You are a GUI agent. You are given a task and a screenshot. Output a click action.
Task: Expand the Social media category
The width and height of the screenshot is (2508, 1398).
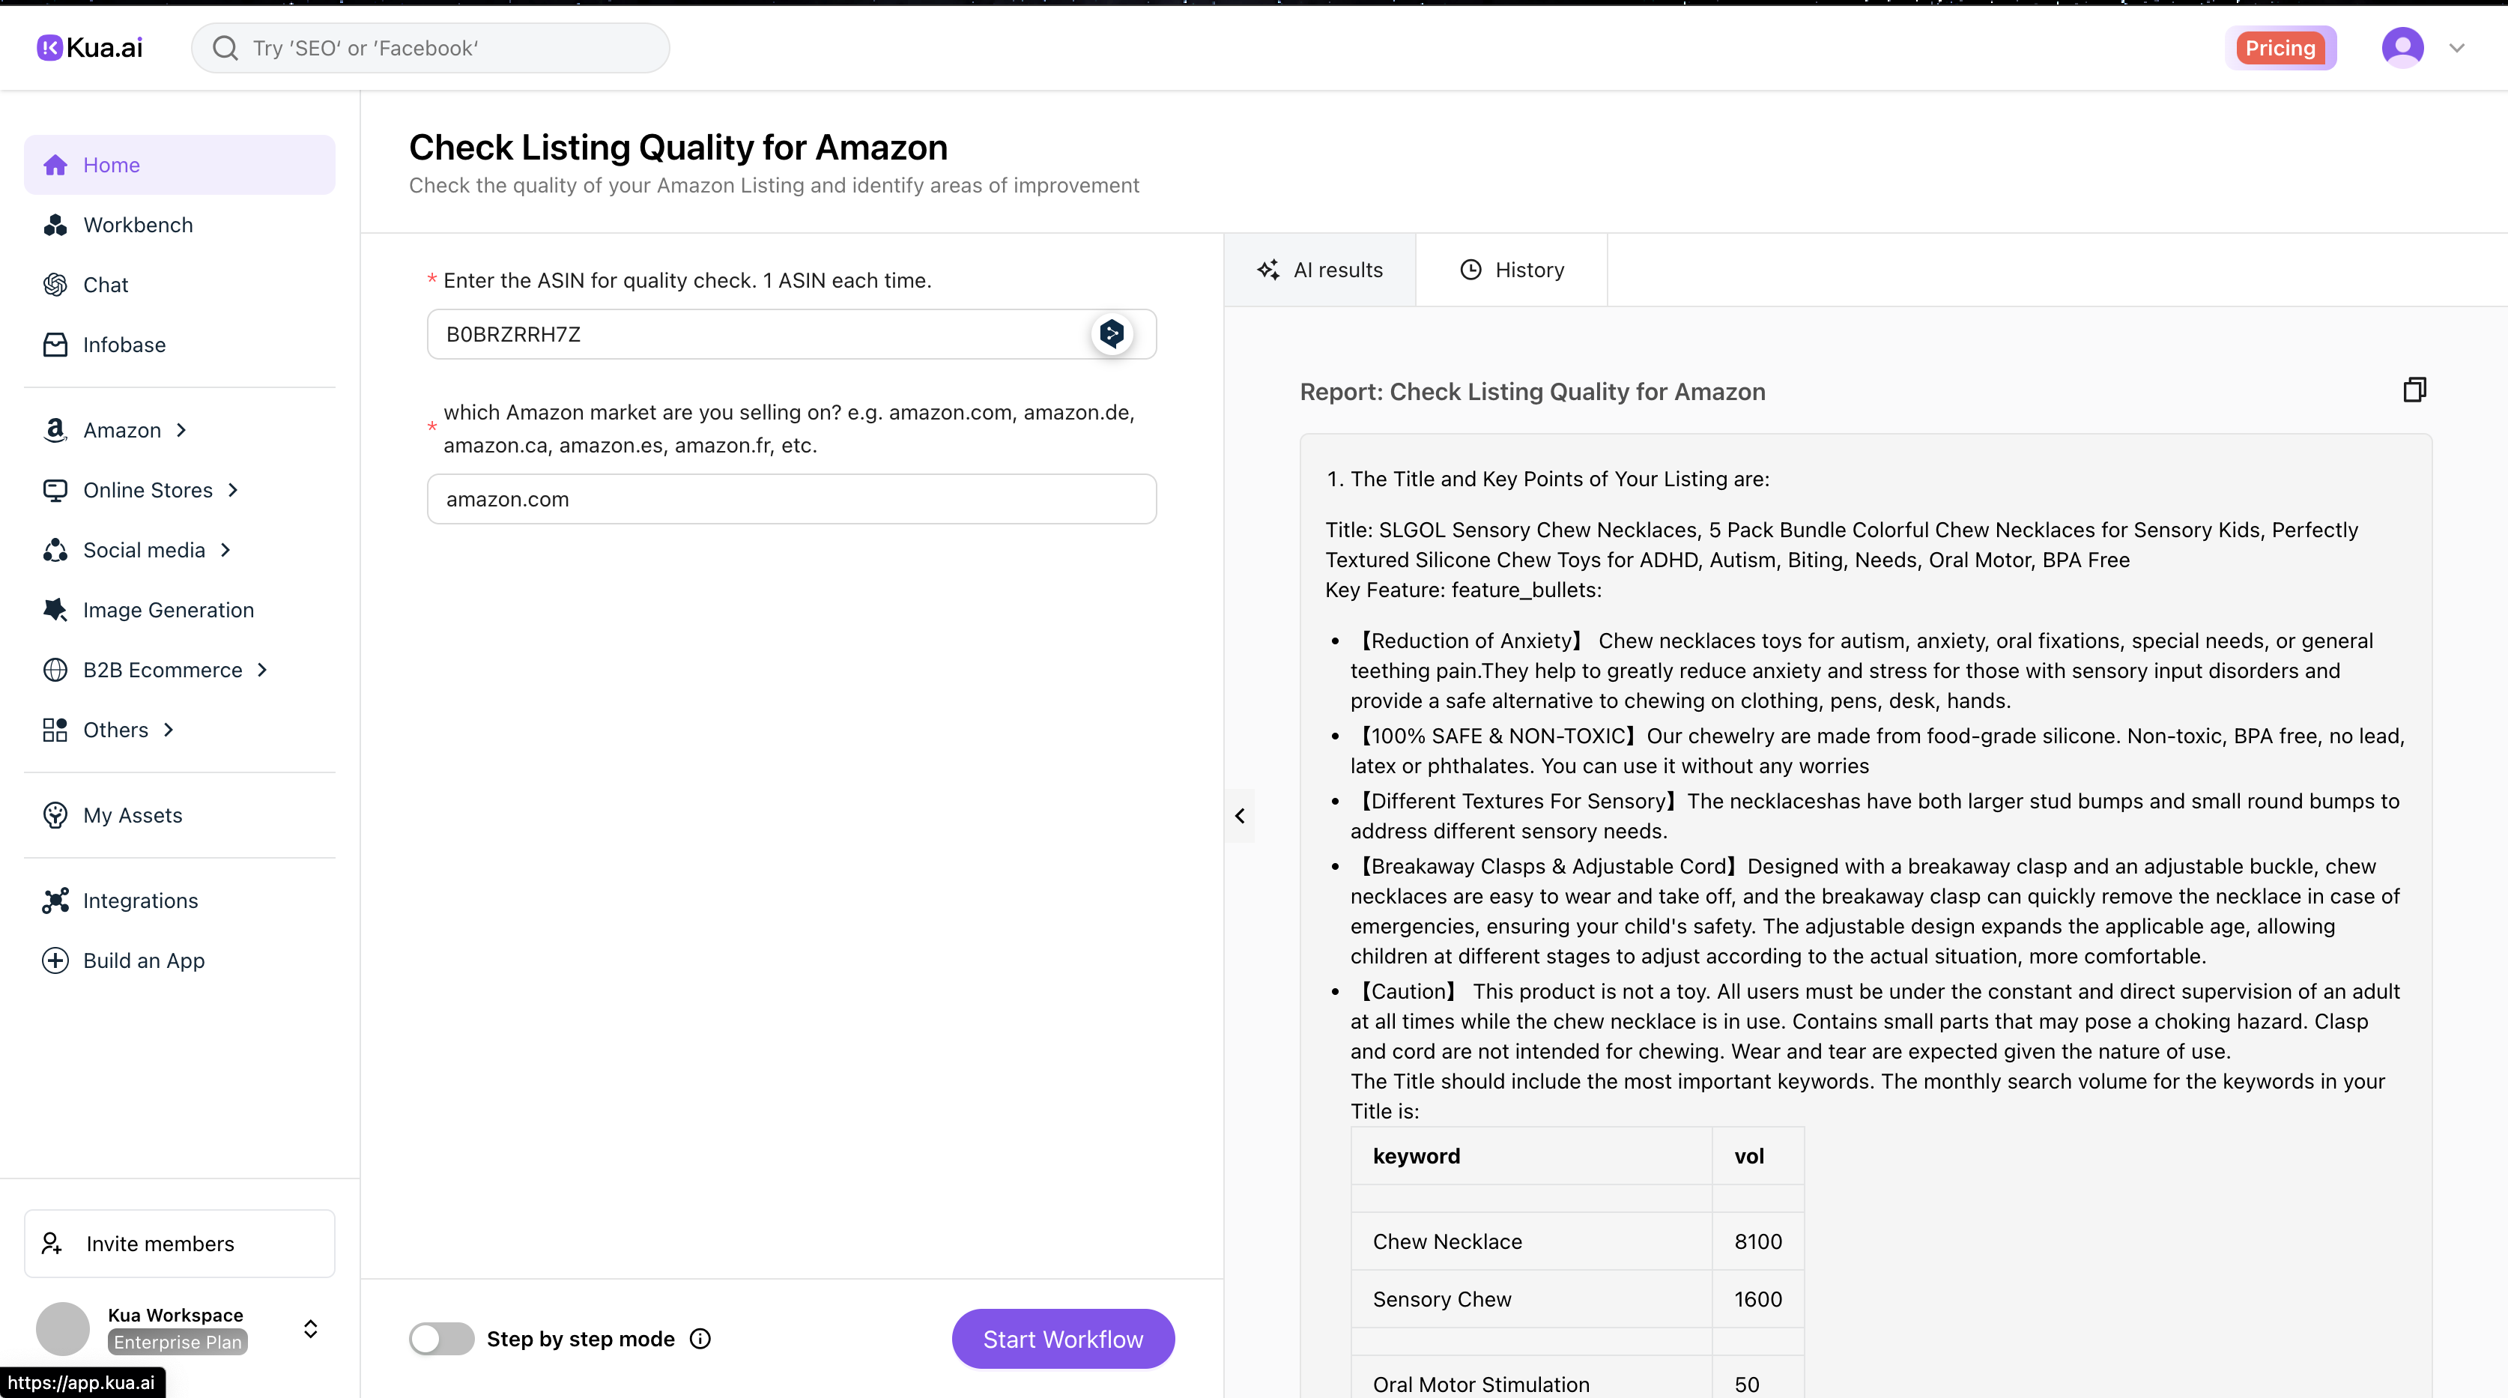pos(144,549)
